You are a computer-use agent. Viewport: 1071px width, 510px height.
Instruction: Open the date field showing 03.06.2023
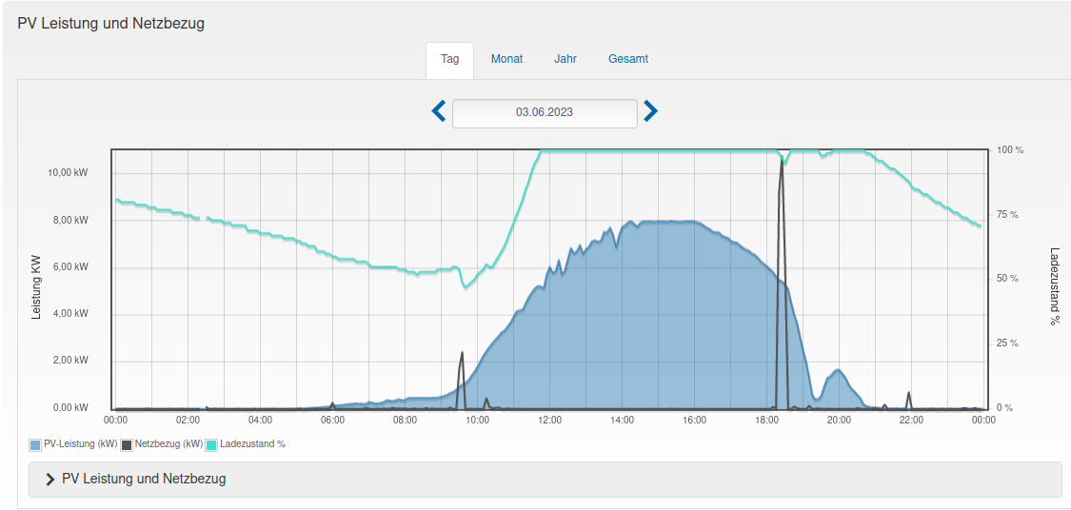[x=545, y=113]
